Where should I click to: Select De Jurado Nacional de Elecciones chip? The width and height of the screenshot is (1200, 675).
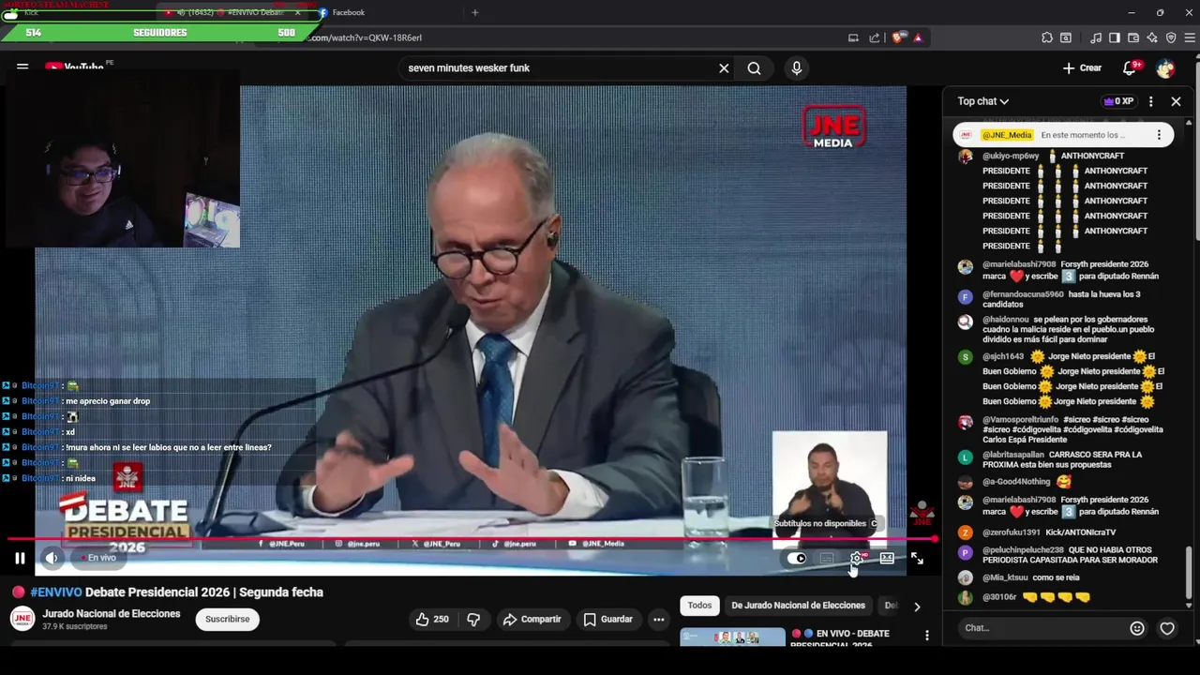pos(798,606)
